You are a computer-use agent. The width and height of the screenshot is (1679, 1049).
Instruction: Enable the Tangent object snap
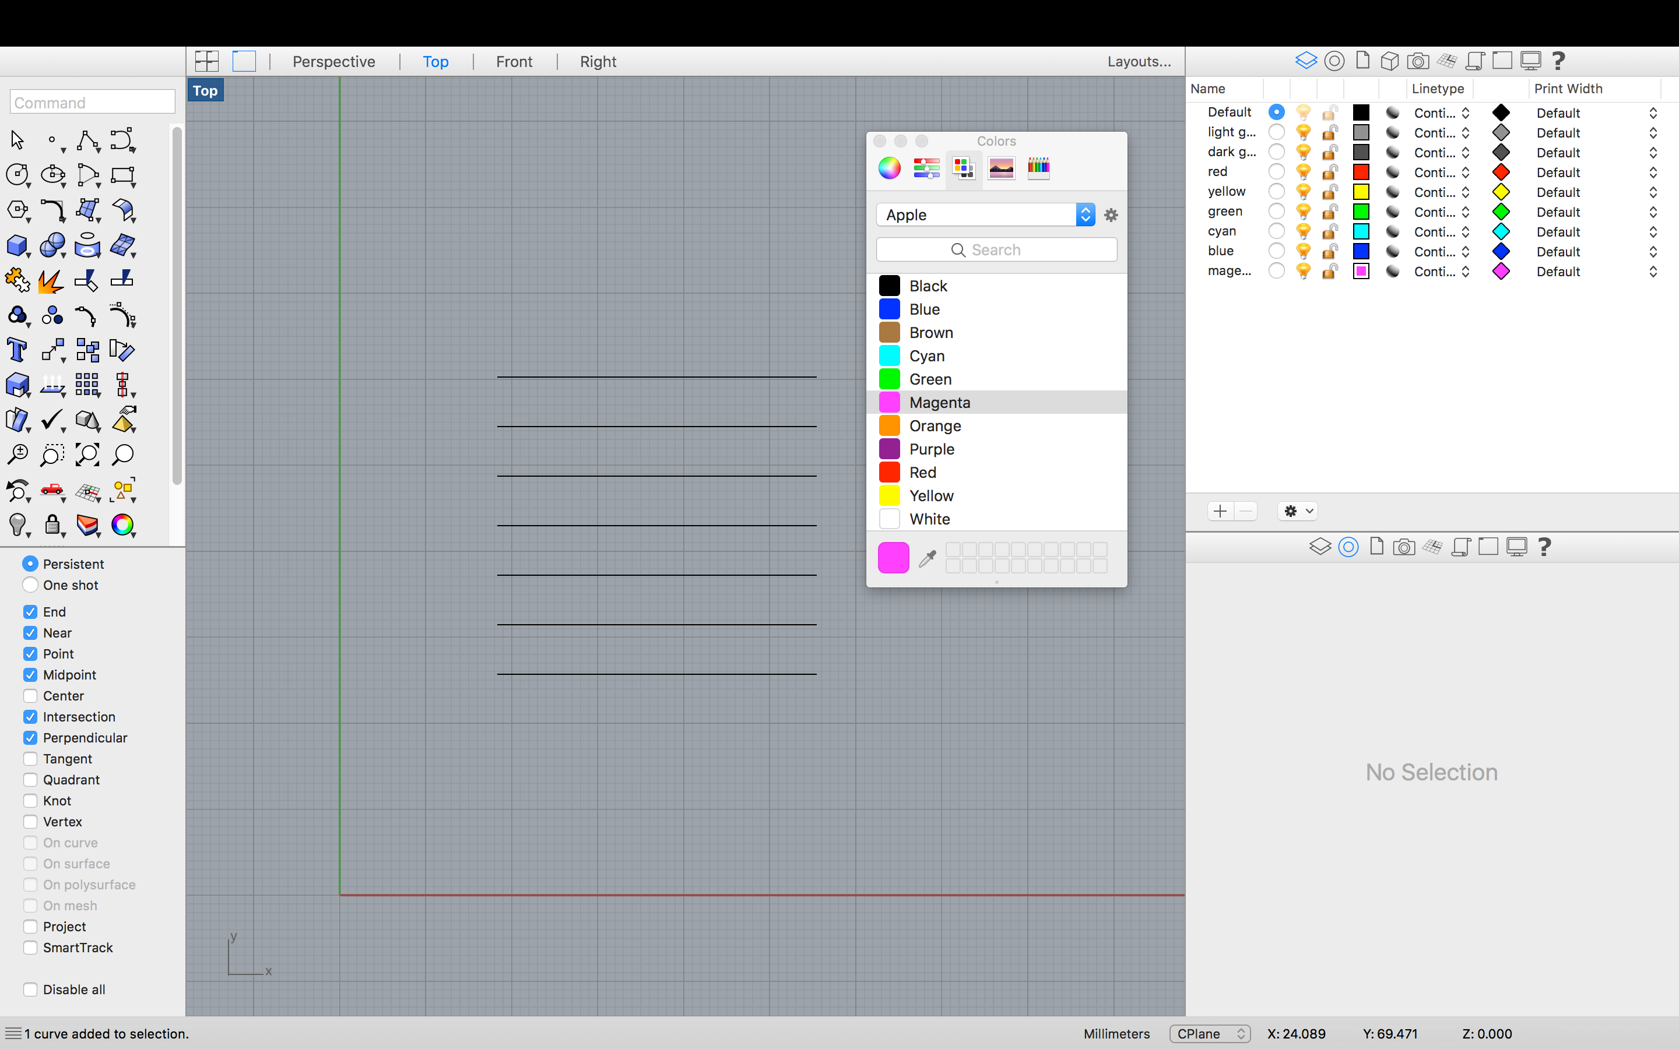(30, 758)
